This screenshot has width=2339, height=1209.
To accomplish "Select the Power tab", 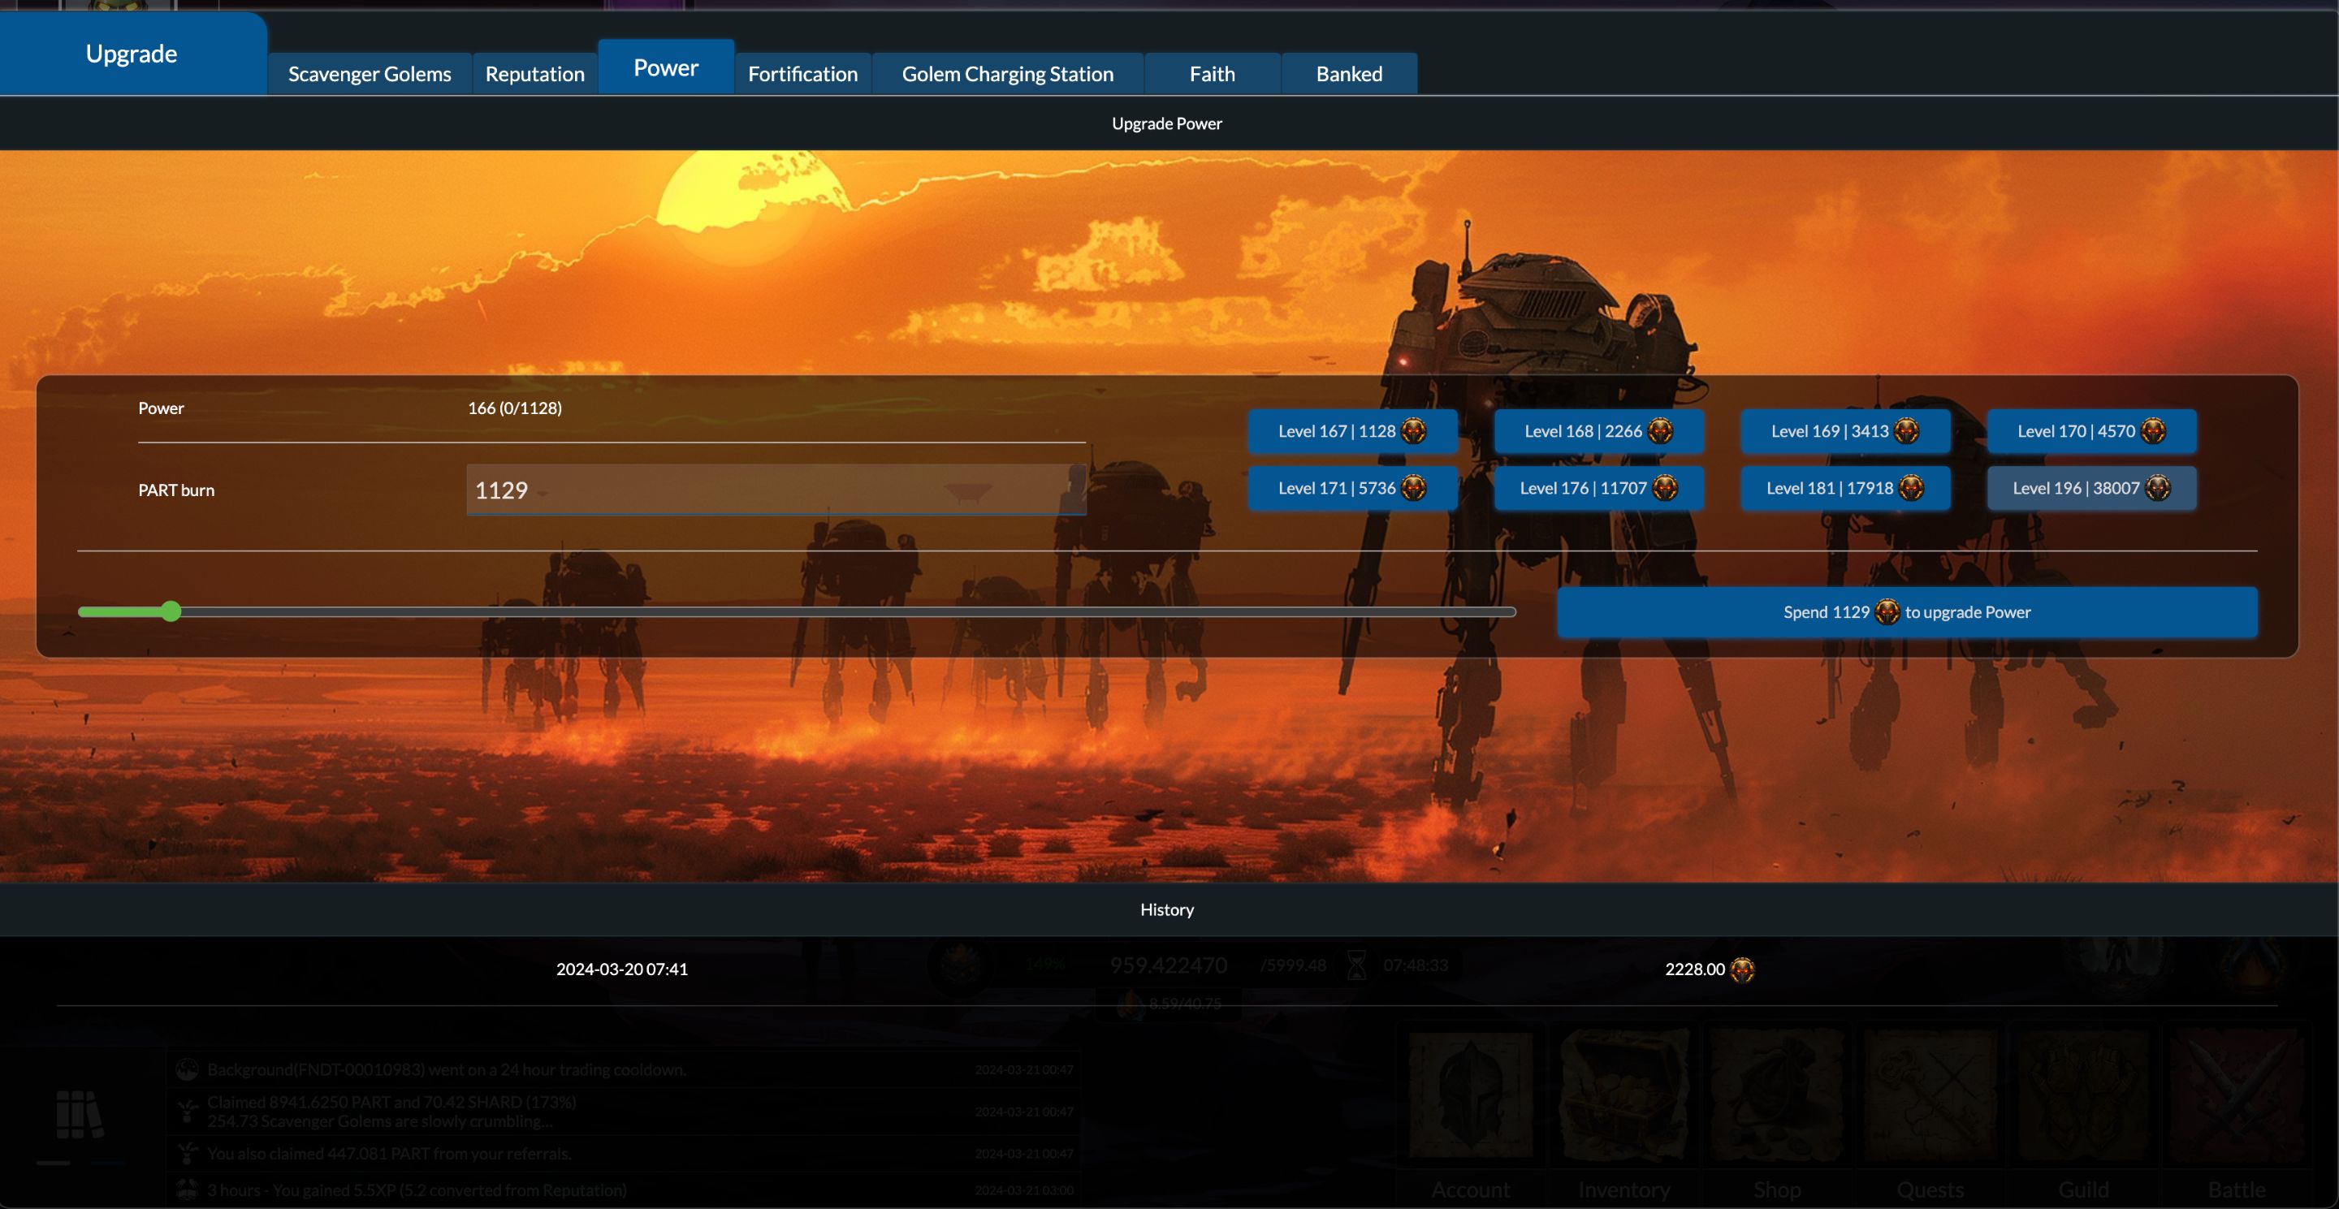I will [x=667, y=67].
